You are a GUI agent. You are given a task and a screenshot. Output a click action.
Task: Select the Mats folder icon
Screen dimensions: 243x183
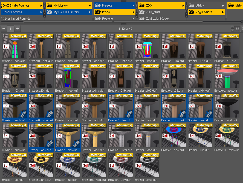(x=231, y=5)
